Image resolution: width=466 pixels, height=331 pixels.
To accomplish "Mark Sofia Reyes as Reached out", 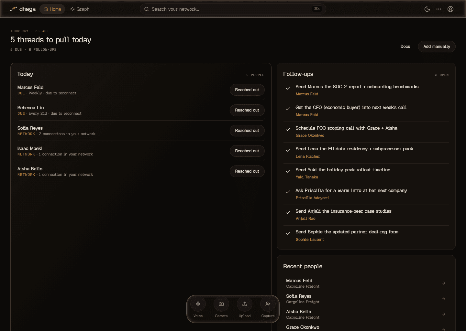I will (x=247, y=131).
